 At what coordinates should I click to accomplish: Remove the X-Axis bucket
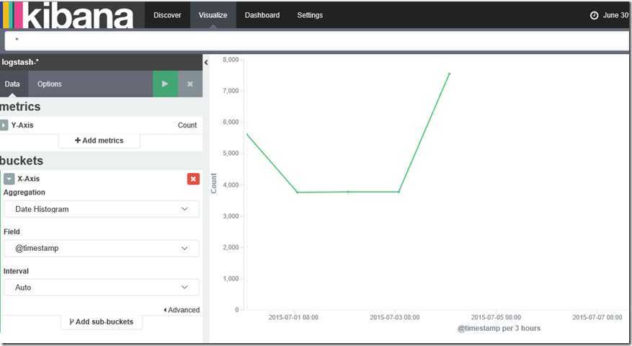[193, 179]
